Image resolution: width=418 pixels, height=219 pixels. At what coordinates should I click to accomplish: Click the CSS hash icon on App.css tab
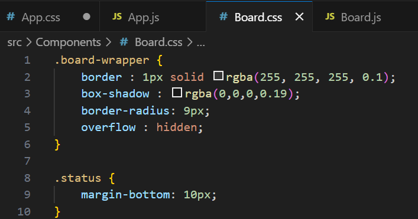click(11, 17)
